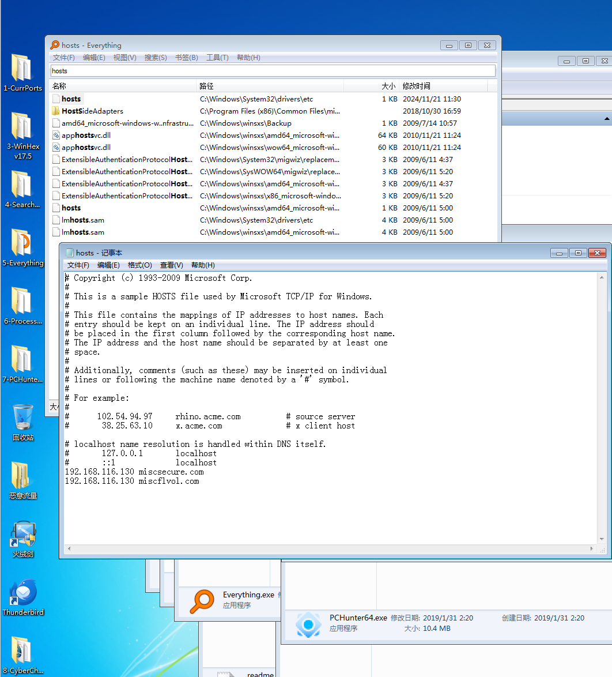Select ExtensibleAuthenticationProtocolHost in SysWOW64\migwiz
The image size is (612, 677).
(273, 171)
